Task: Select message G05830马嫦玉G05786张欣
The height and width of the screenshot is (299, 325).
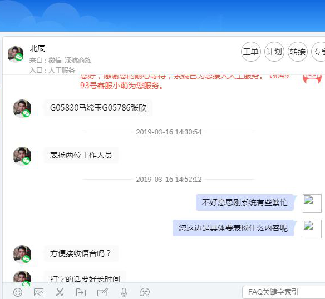Action: point(98,108)
